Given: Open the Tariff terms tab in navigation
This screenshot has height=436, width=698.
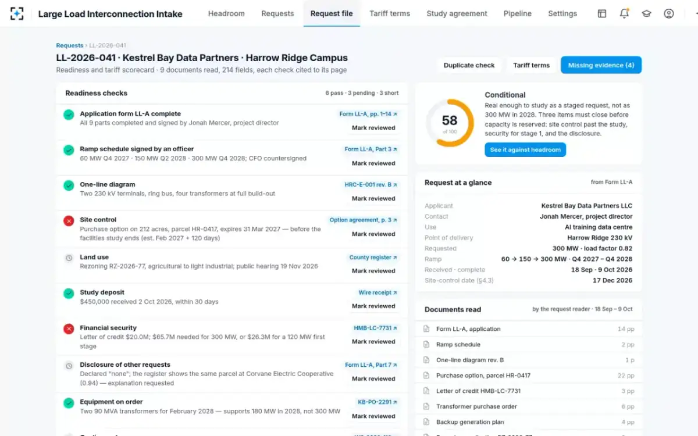Looking at the screenshot, I should tap(390, 13).
